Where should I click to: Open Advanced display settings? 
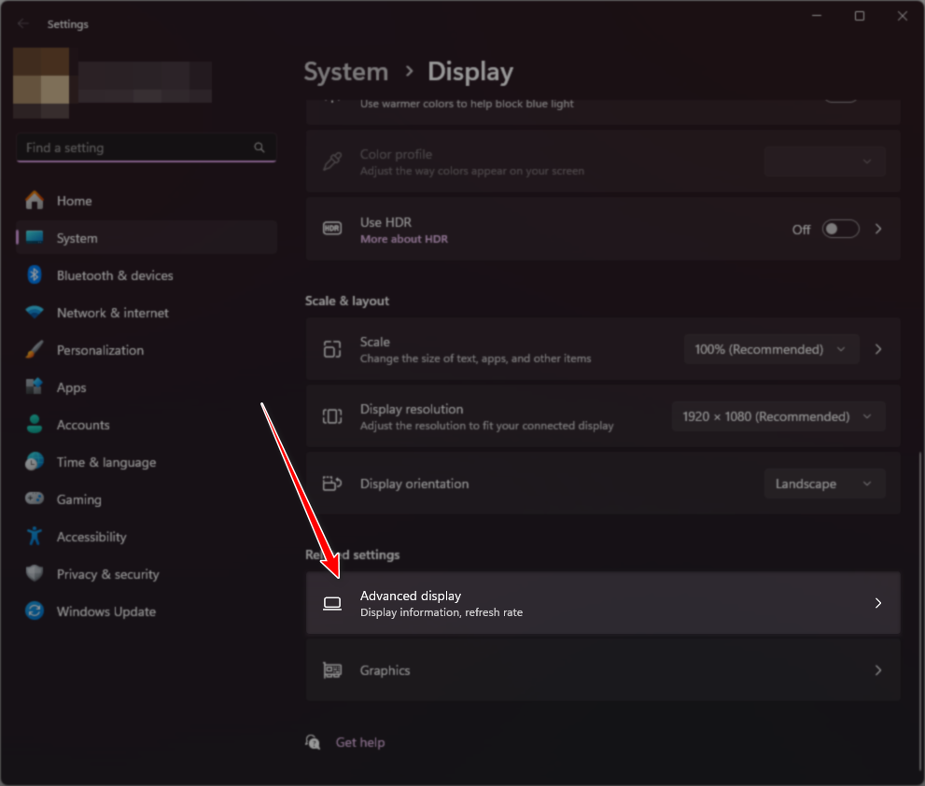click(602, 603)
